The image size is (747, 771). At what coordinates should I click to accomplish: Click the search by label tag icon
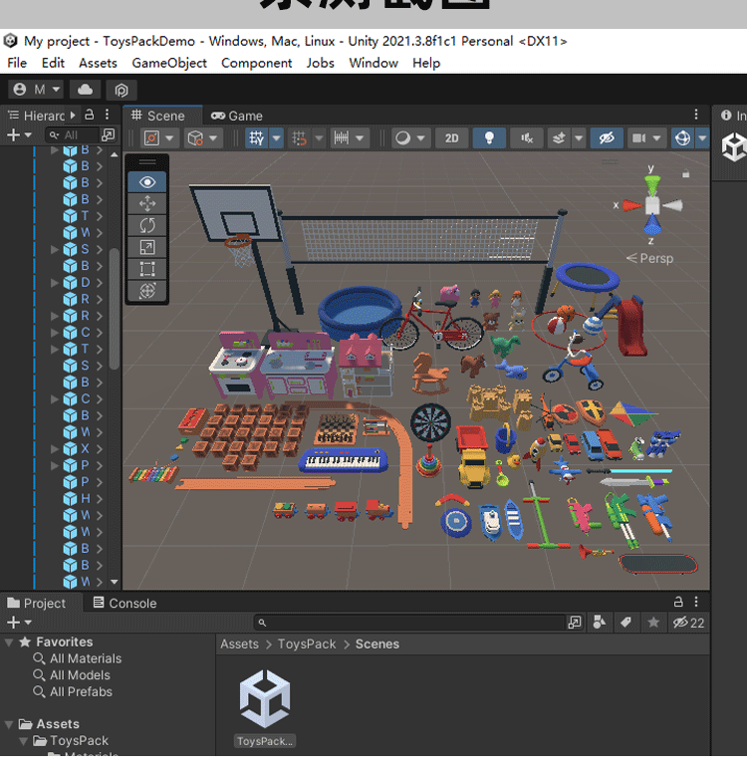(x=625, y=623)
